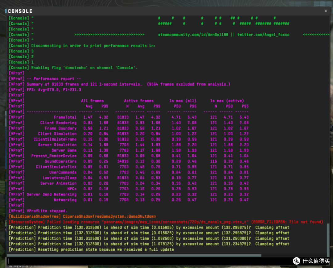The height and width of the screenshot is (268, 333).
Task: Click the Server Game row label
Action: click(x=64, y=150)
